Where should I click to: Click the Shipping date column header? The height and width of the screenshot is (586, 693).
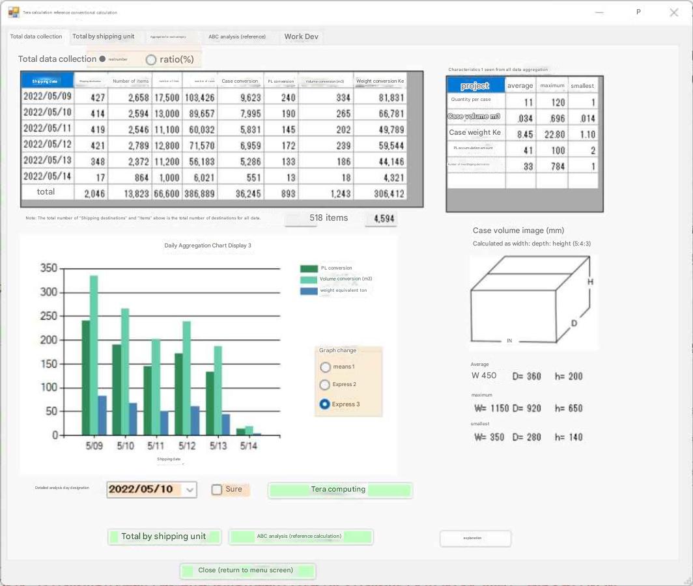[45, 81]
